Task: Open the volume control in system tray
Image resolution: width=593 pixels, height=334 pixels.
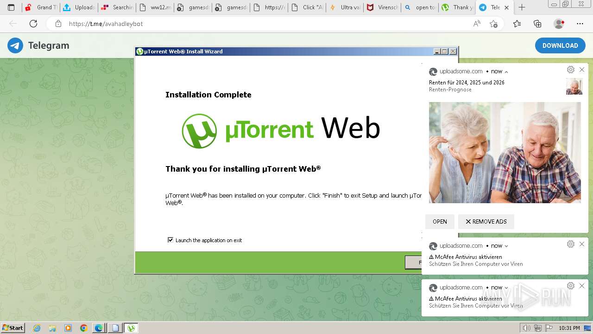Action: pos(527,328)
